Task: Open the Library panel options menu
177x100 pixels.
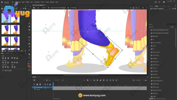Action: tap(175, 6)
